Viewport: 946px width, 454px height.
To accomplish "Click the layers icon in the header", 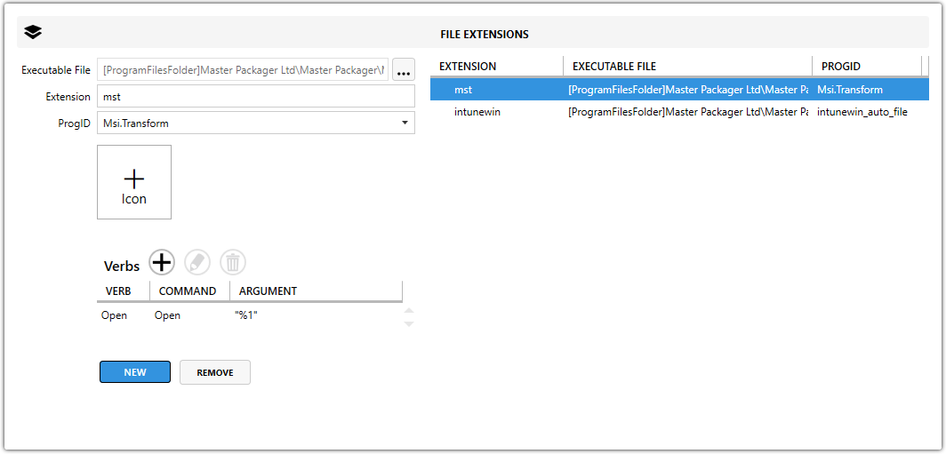I will [33, 33].
